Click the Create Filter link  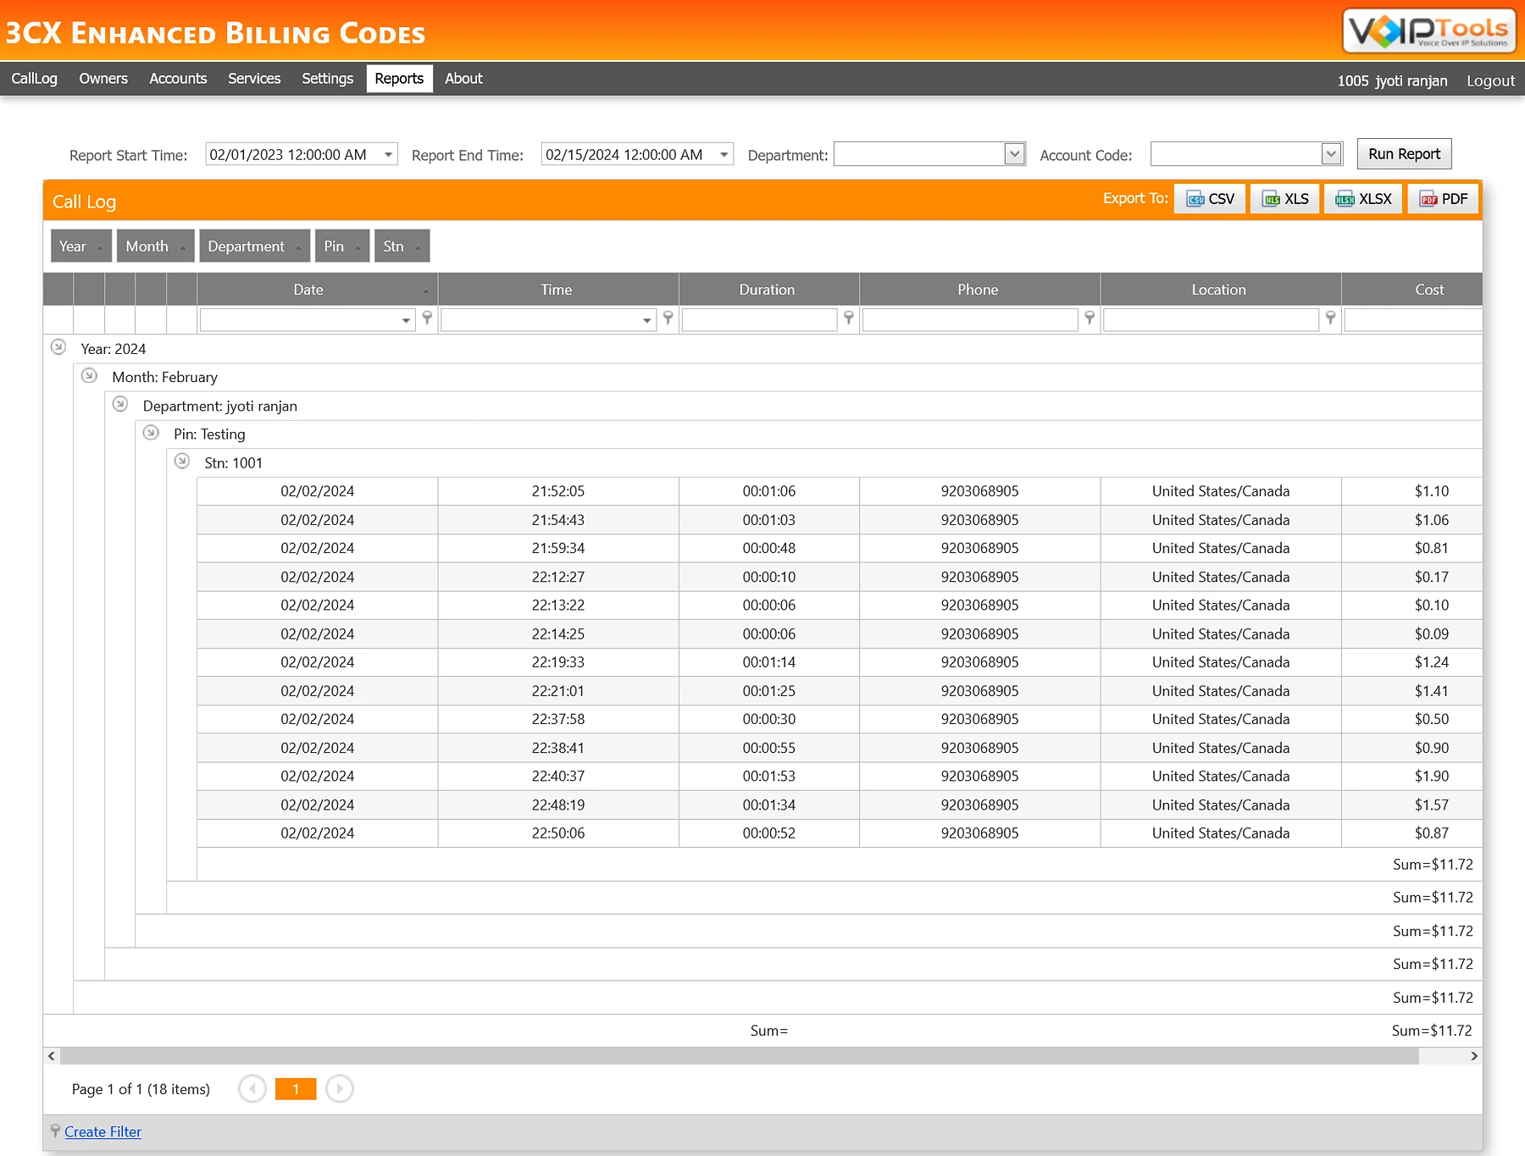[x=103, y=1132]
